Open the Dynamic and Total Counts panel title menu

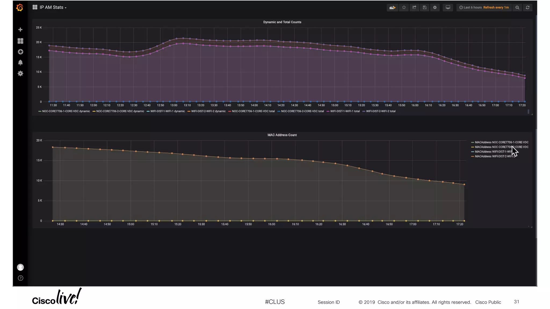[282, 22]
